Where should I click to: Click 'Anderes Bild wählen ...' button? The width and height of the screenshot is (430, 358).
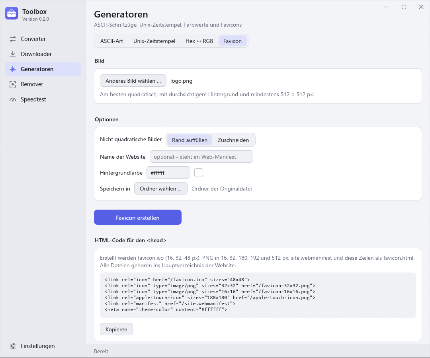[x=133, y=81]
